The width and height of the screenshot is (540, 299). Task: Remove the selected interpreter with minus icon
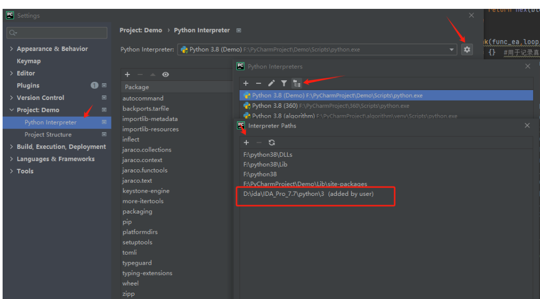click(258, 83)
